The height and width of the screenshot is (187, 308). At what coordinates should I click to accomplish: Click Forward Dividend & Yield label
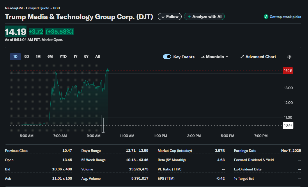[x=254, y=160]
